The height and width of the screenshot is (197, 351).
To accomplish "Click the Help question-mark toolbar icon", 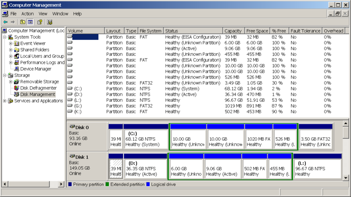I will (40, 22).
